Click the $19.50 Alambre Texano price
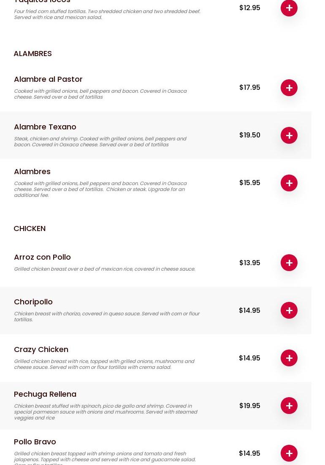The image size is (325, 465). (249, 135)
